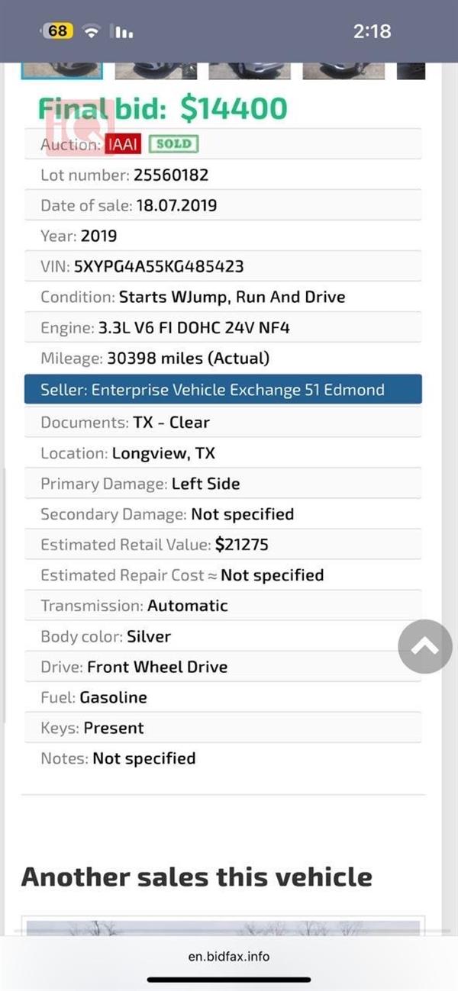Tap lot number 25560182
The image size is (458, 991).
click(171, 175)
